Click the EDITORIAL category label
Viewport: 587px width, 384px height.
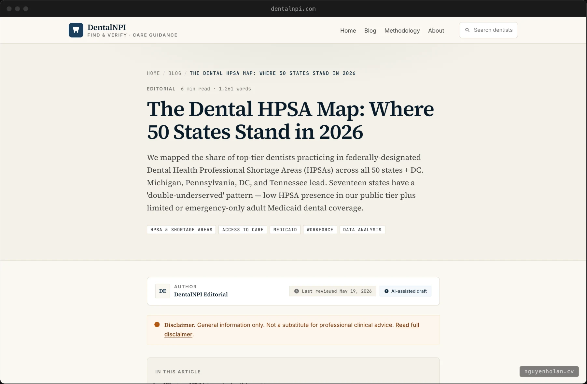(x=161, y=89)
